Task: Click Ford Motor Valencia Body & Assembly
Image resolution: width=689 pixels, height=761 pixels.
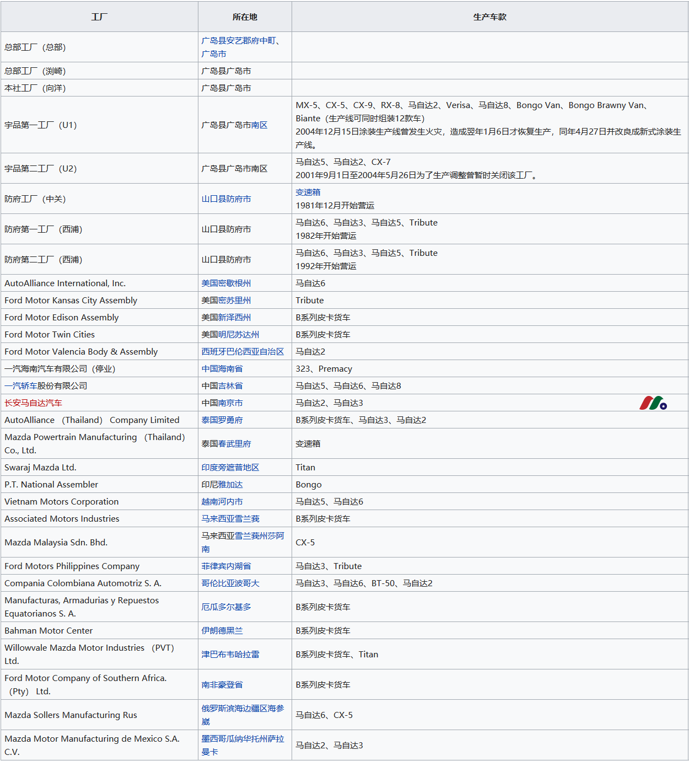Action: pyautogui.click(x=81, y=352)
